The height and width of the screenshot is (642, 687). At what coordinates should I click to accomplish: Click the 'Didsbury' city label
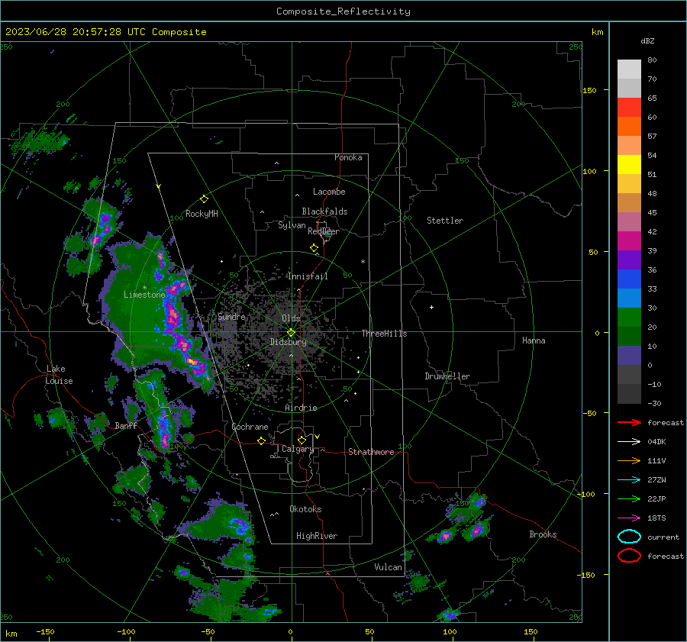pyautogui.click(x=288, y=342)
